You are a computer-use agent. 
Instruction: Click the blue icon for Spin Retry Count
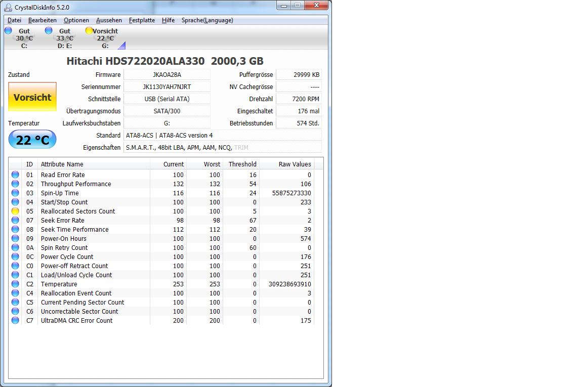click(x=15, y=247)
